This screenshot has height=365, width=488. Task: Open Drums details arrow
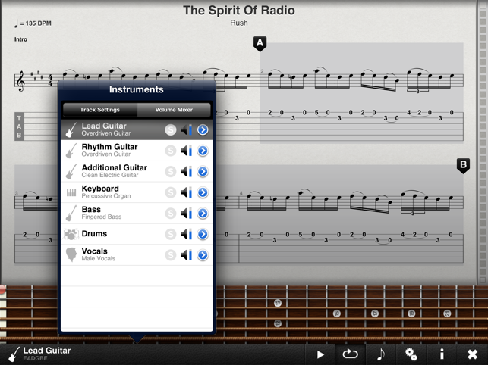coord(203,234)
